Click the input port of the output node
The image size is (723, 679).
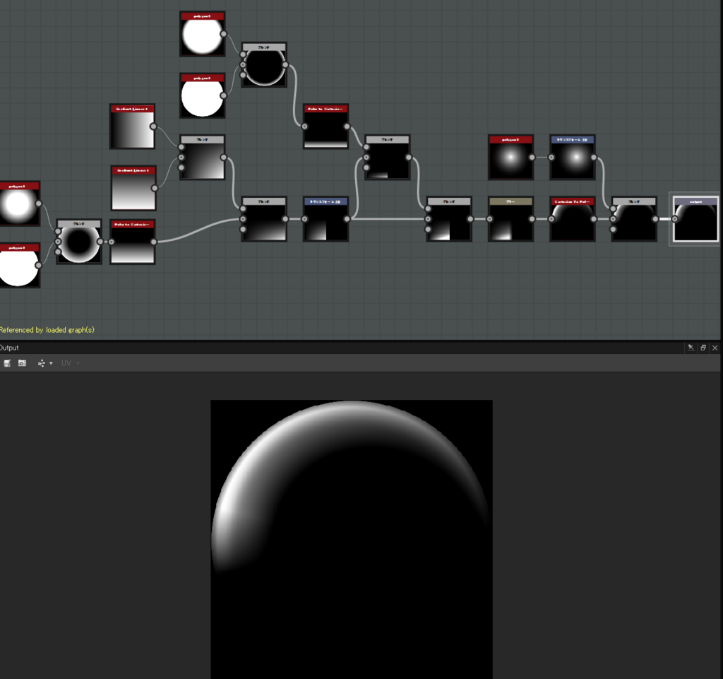(x=674, y=219)
